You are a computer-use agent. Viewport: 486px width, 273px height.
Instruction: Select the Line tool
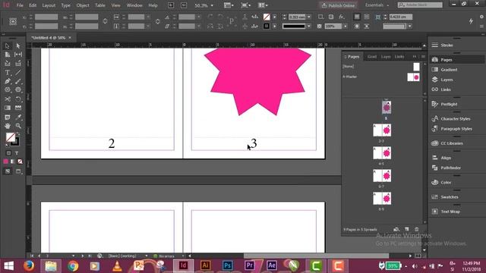pos(18,73)
